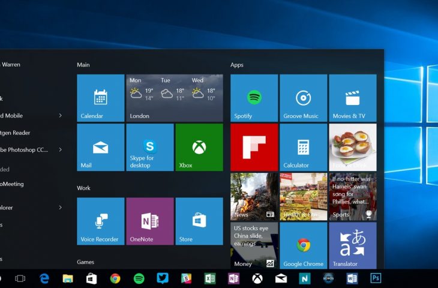Image resolution: width=438 pixels, height=288 pixels.
Task: Open the Xbox taskbar icon
Action: (x=257, y=278)
